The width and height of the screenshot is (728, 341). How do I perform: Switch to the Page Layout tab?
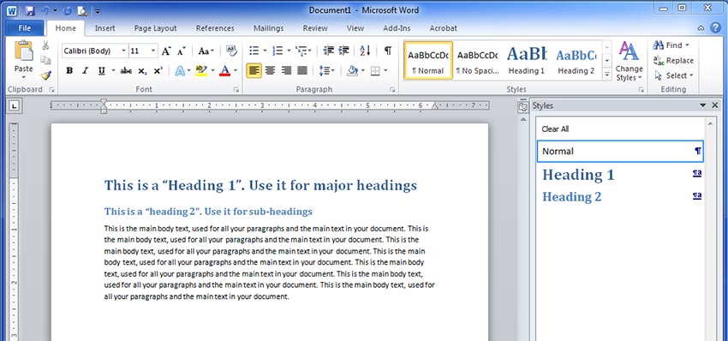156,28
